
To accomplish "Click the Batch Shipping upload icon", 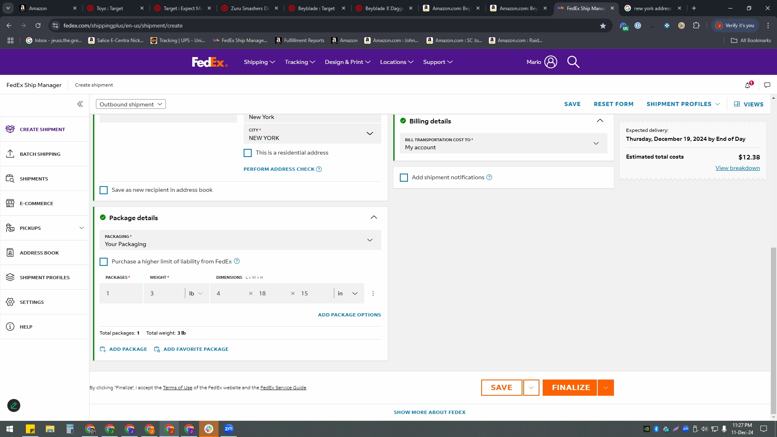I will pyautogui.click(x=10, y=154).
